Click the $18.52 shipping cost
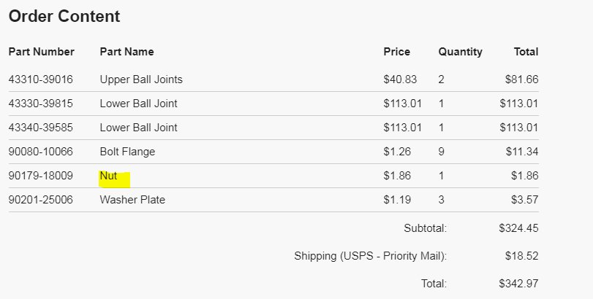Screen dimensions: 593x299 [521, 256]
